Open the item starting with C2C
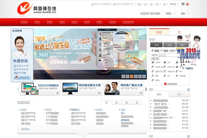 [52, 117]
